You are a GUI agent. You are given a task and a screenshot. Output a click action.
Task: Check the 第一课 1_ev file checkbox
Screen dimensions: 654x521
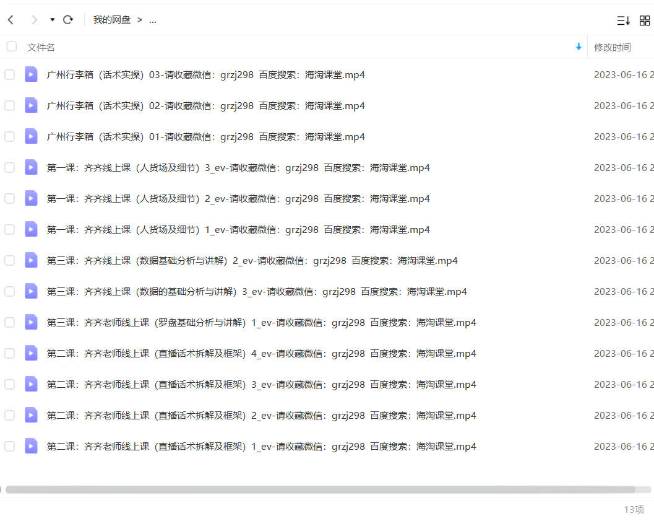(x=10, y=229)
